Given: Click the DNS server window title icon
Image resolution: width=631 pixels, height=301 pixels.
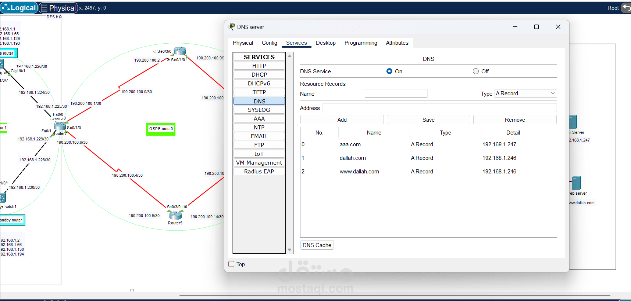Looking at the screenshot, I should click(x=232, y=27).
